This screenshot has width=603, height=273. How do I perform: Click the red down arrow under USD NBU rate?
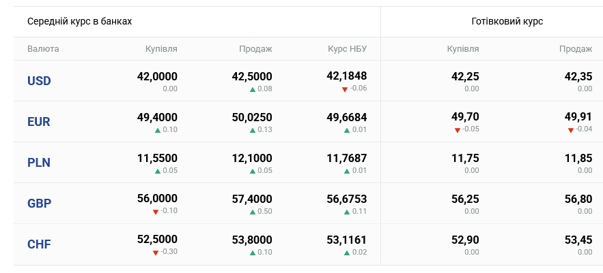pos(346,89)
